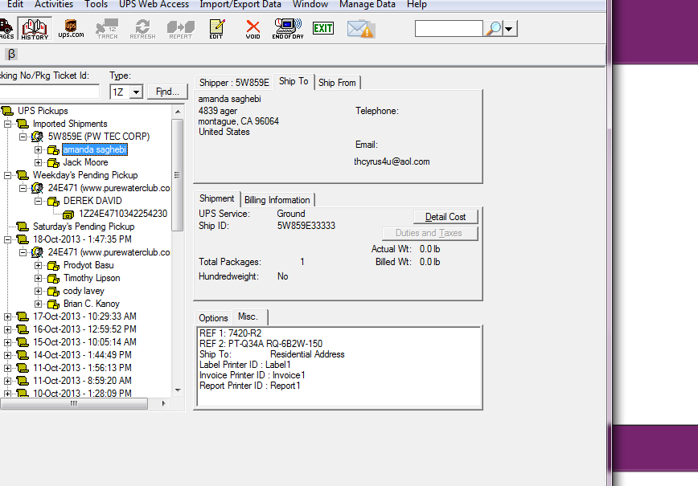Switch to the Billing Information tab
Viewport: 698px width, 486px height.
(x=277, y=200)
